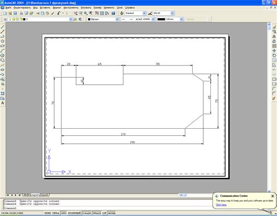This screenshot has width=277, height=216.
Task: Open the ByLayer color control dropdown
Action: [117, 19]
